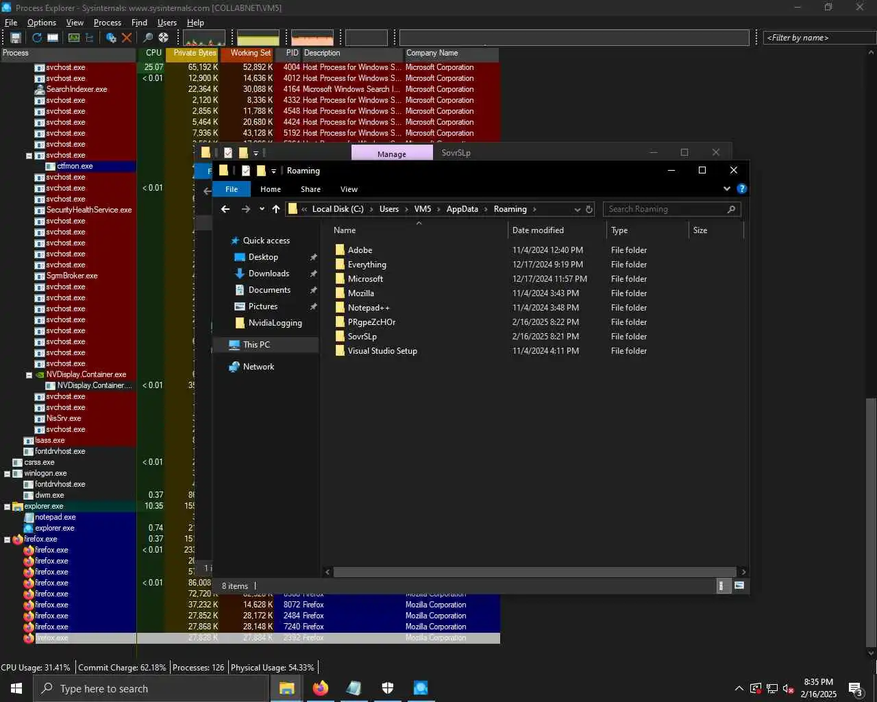This screenshot has width=877, height=702.
Task: Open the Options menu
Action: click(42, 23)
